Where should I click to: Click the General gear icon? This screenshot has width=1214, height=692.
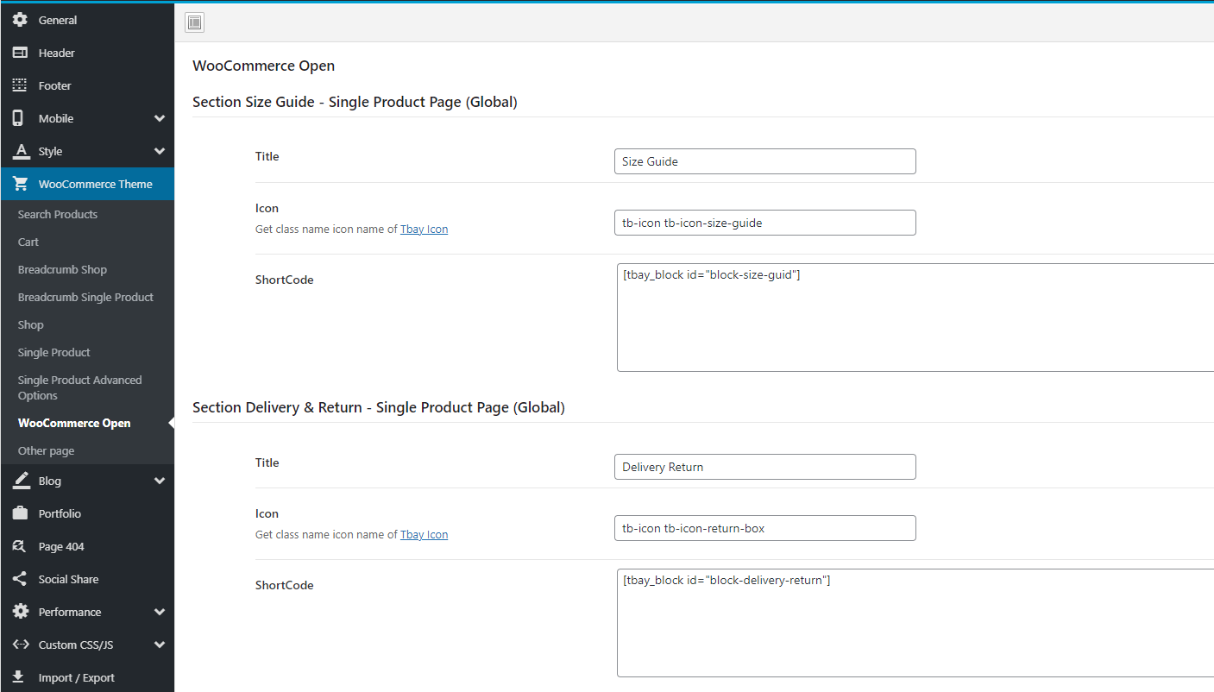click(20, 20)
